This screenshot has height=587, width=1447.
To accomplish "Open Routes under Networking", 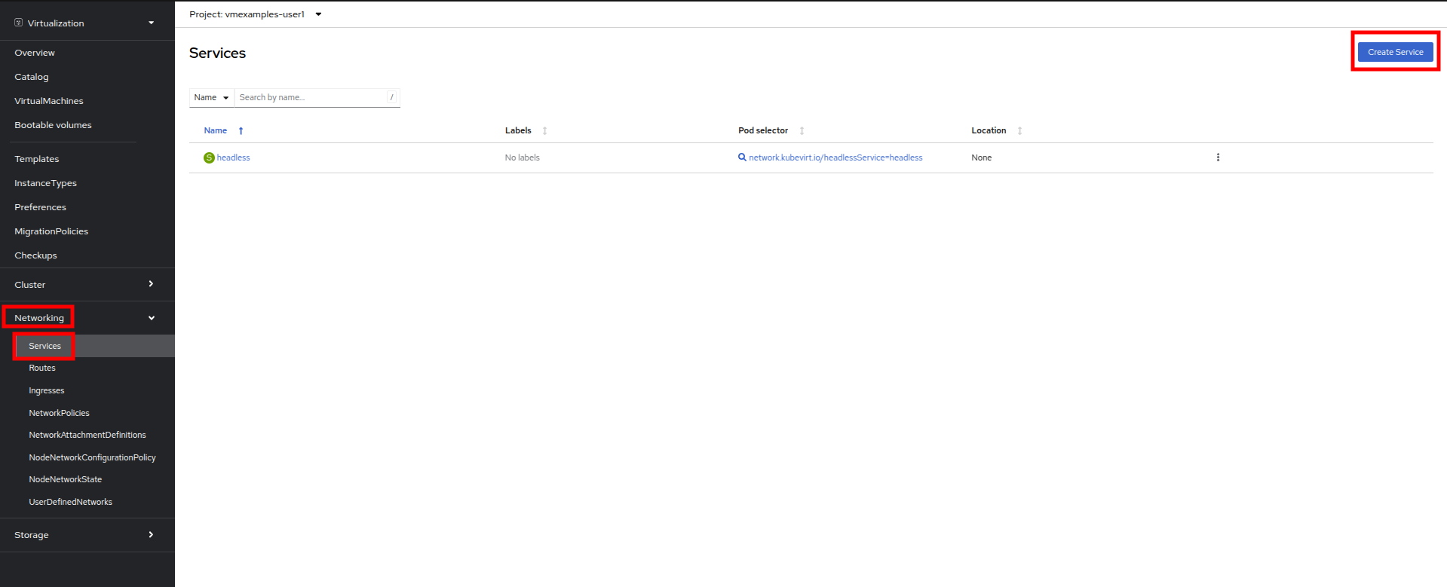I will (x=42, y=368).
